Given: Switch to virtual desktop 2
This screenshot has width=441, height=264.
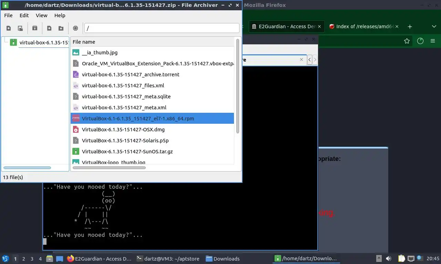Looking at the screenshot, I should (23, 259).
